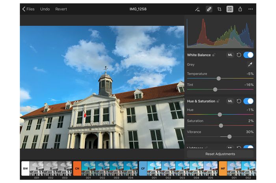
Task: Click the IMG_1258 document title
Action: point(138,9)
